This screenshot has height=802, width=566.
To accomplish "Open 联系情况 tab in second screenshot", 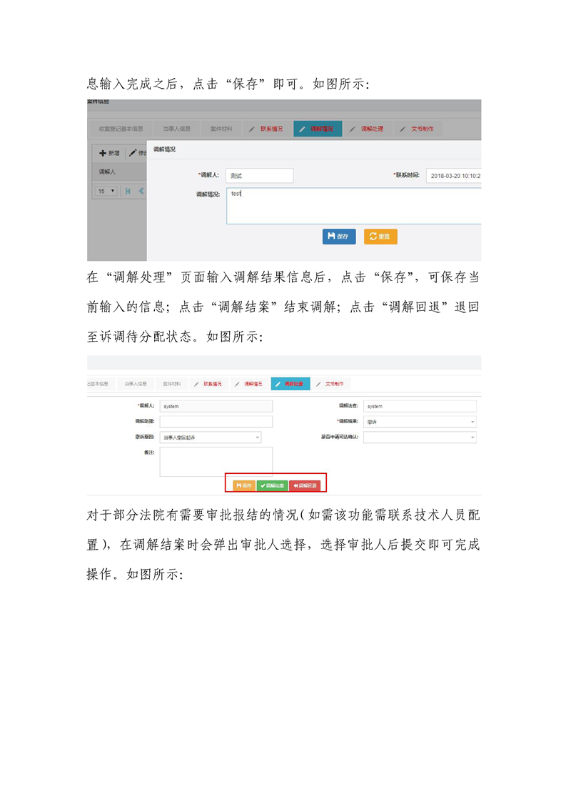I will (208, 384).
